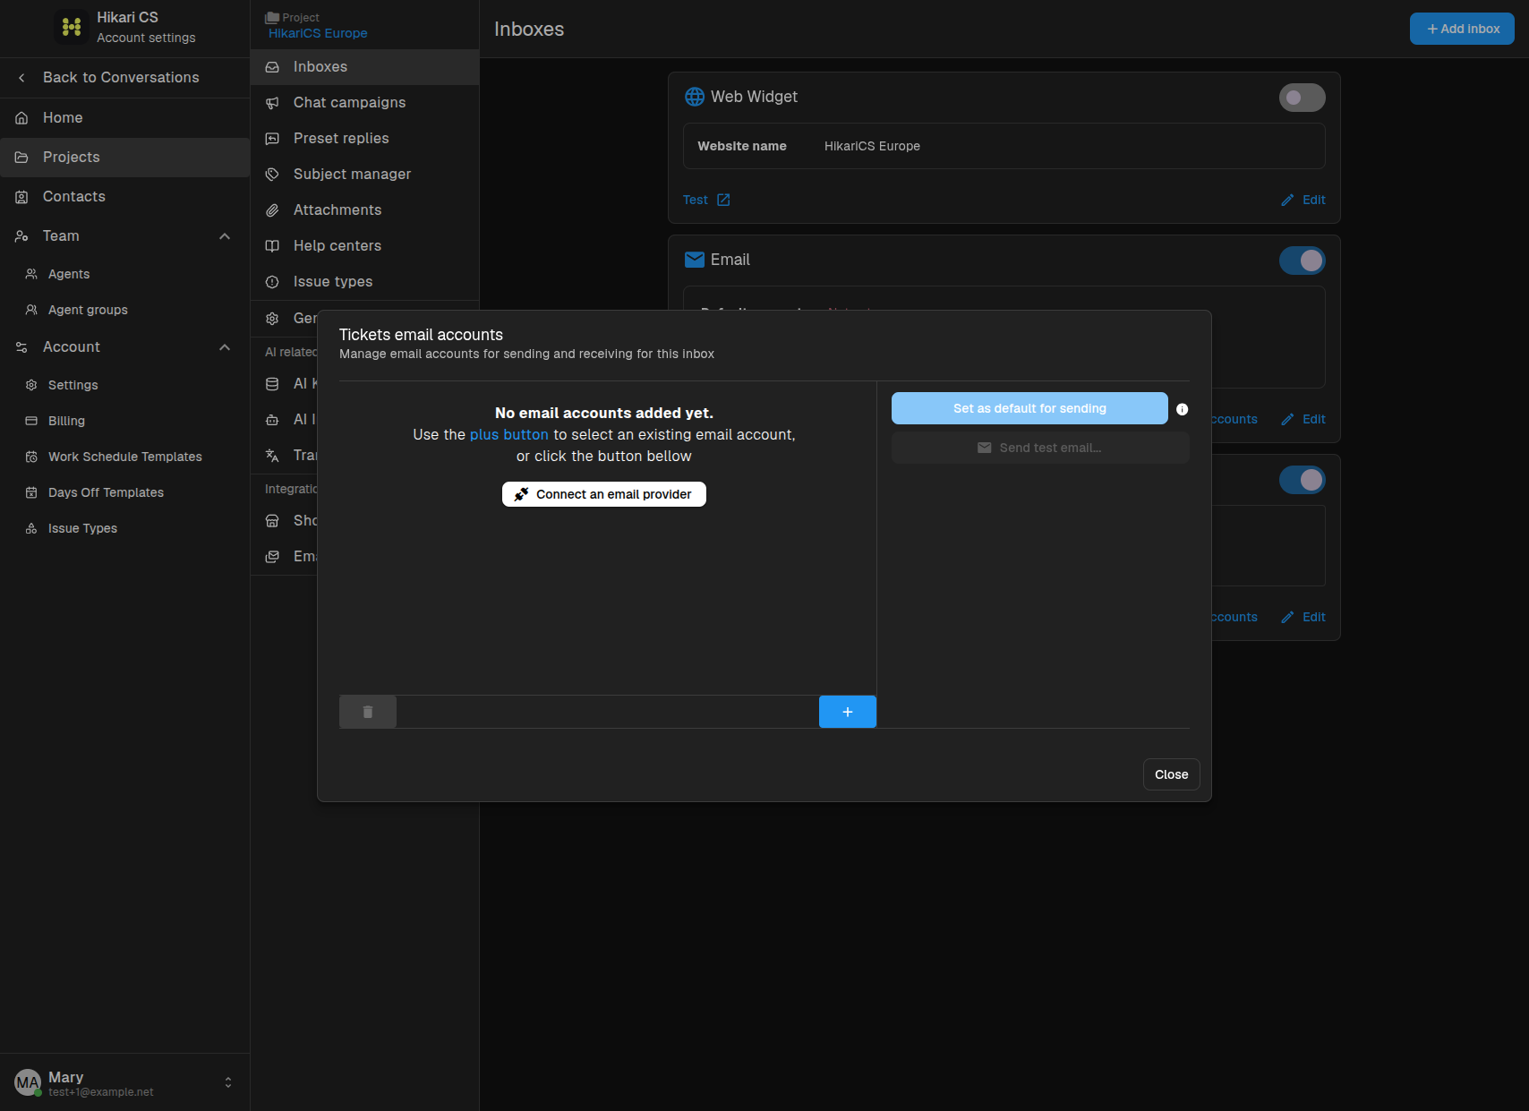Open the Home page
The height and width of the screenshot is (1111, 1529).
click(x=124, y=118)
